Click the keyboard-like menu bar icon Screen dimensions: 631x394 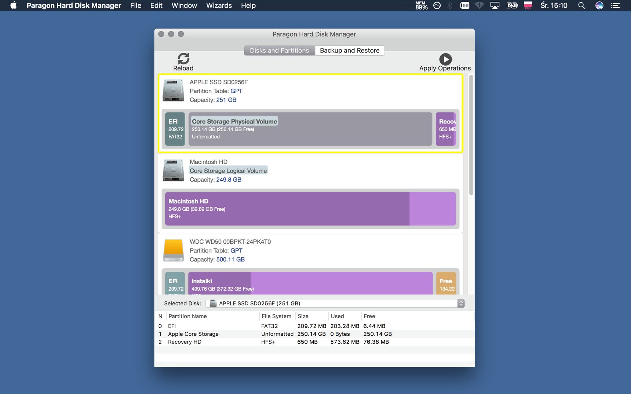pyautogui.click(x=465, y=5)
